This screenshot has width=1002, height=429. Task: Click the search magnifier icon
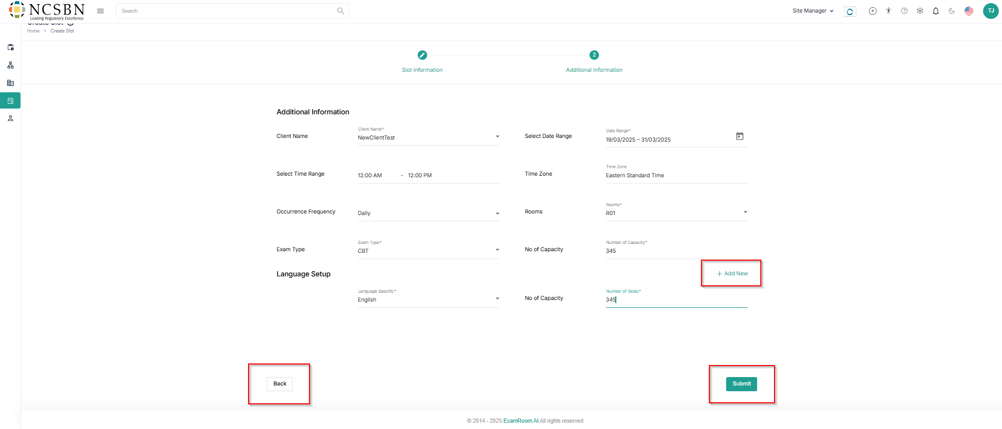pyautogui.click(x=340, y=11)
